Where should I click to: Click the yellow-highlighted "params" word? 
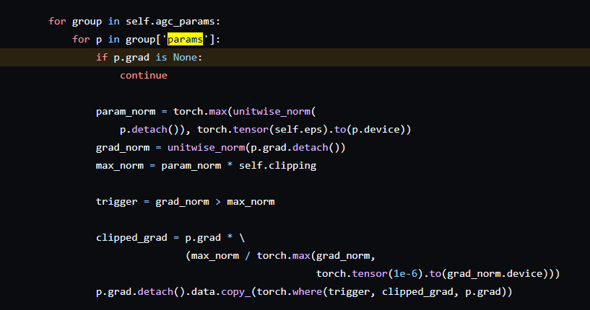(186, 39)
